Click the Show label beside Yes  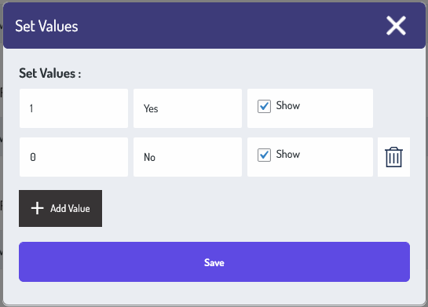click(x=288, y=106)
